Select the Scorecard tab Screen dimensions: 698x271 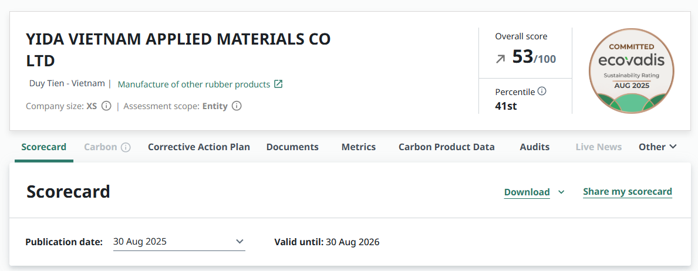44,147
